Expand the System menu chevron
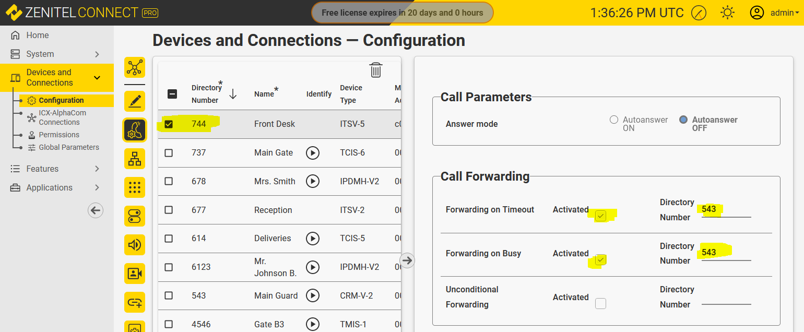804x332 pixels. click(x=97, y=54)
